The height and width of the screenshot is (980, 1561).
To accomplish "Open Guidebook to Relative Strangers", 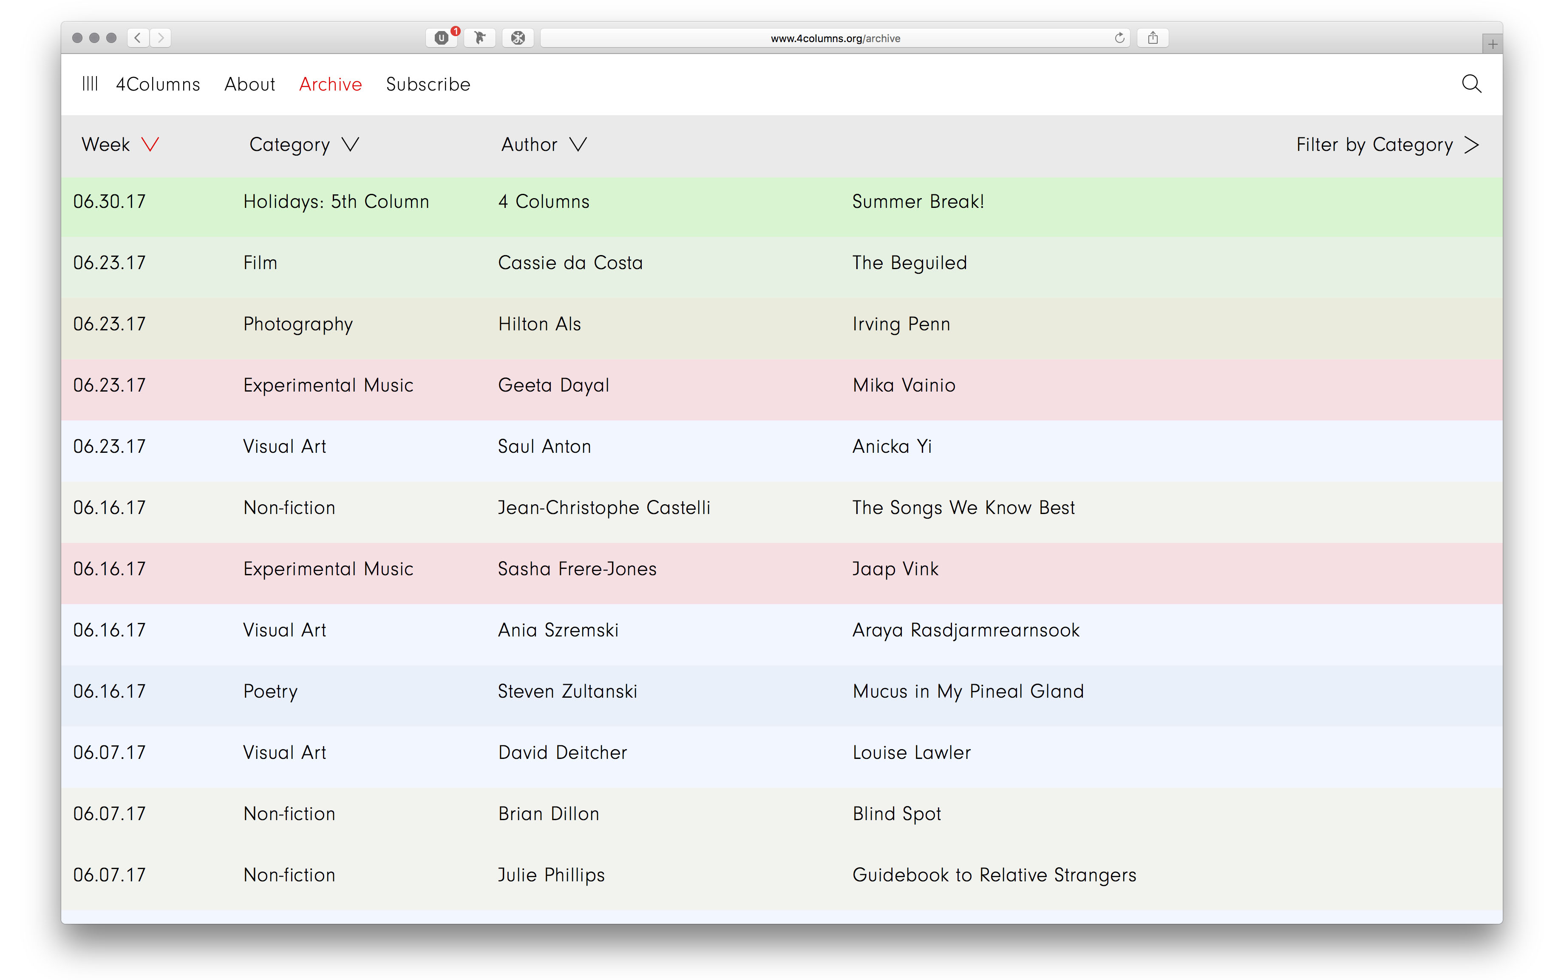I will (994, 875).
